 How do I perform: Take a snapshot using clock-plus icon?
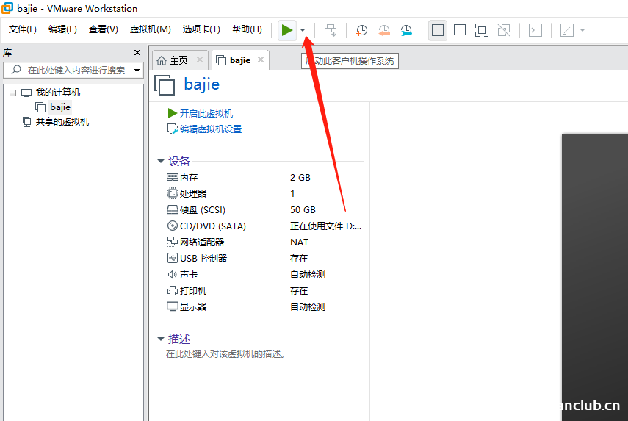point(361,30)
